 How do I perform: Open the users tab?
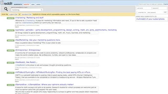(x=38, y=4)
